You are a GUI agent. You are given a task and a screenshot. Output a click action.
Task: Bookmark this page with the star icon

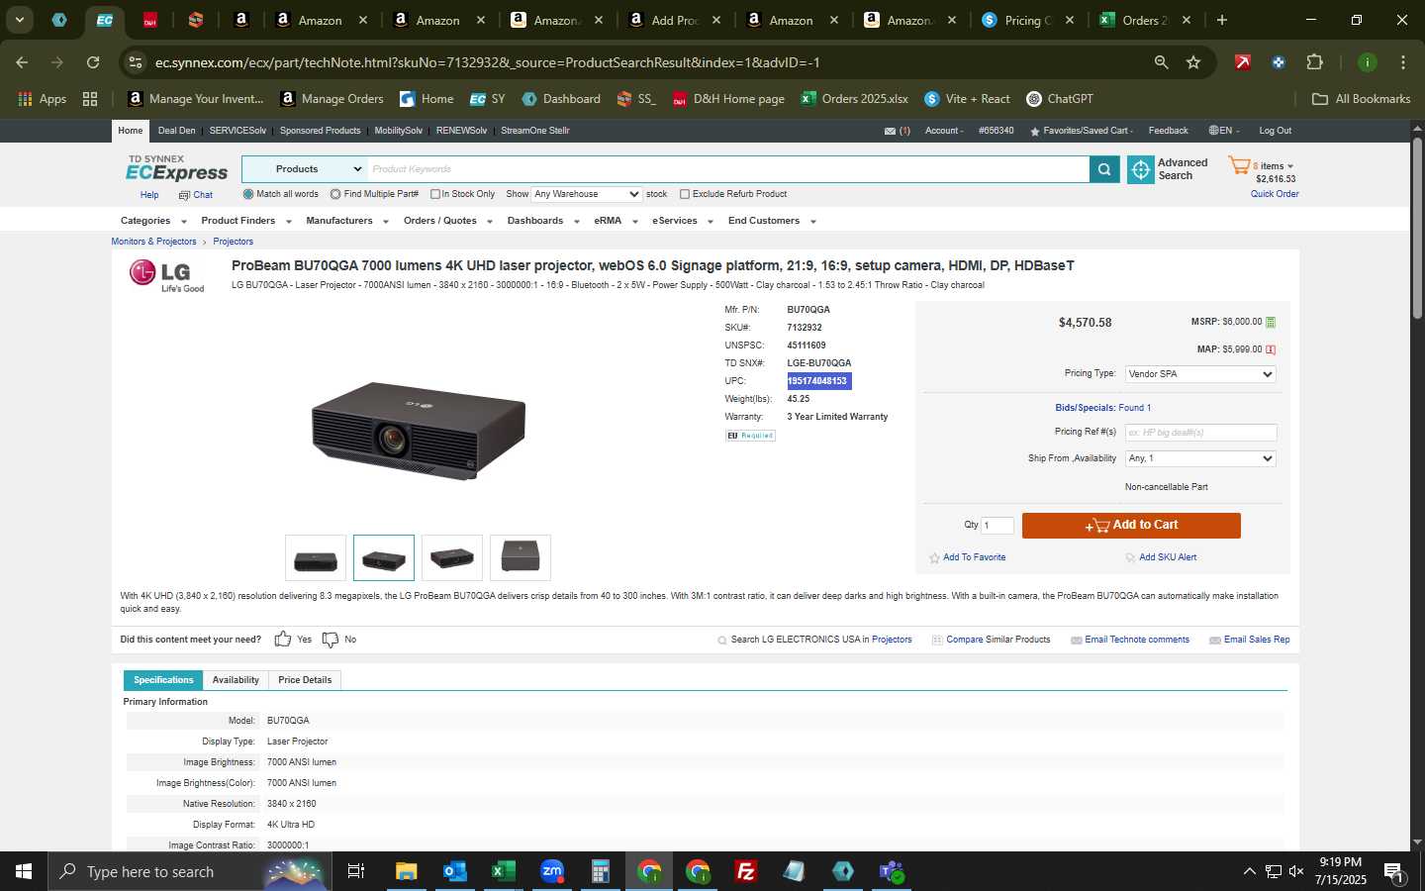[x=1193, y=62]
